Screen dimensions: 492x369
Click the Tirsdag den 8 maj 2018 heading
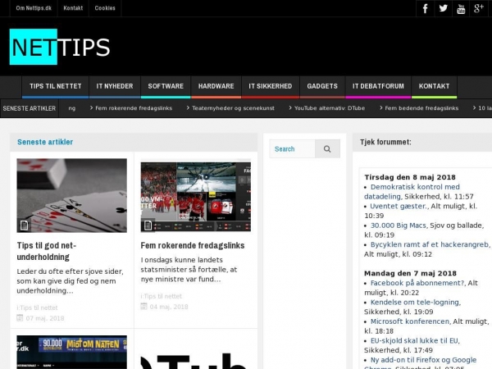[x=410, y=177]
